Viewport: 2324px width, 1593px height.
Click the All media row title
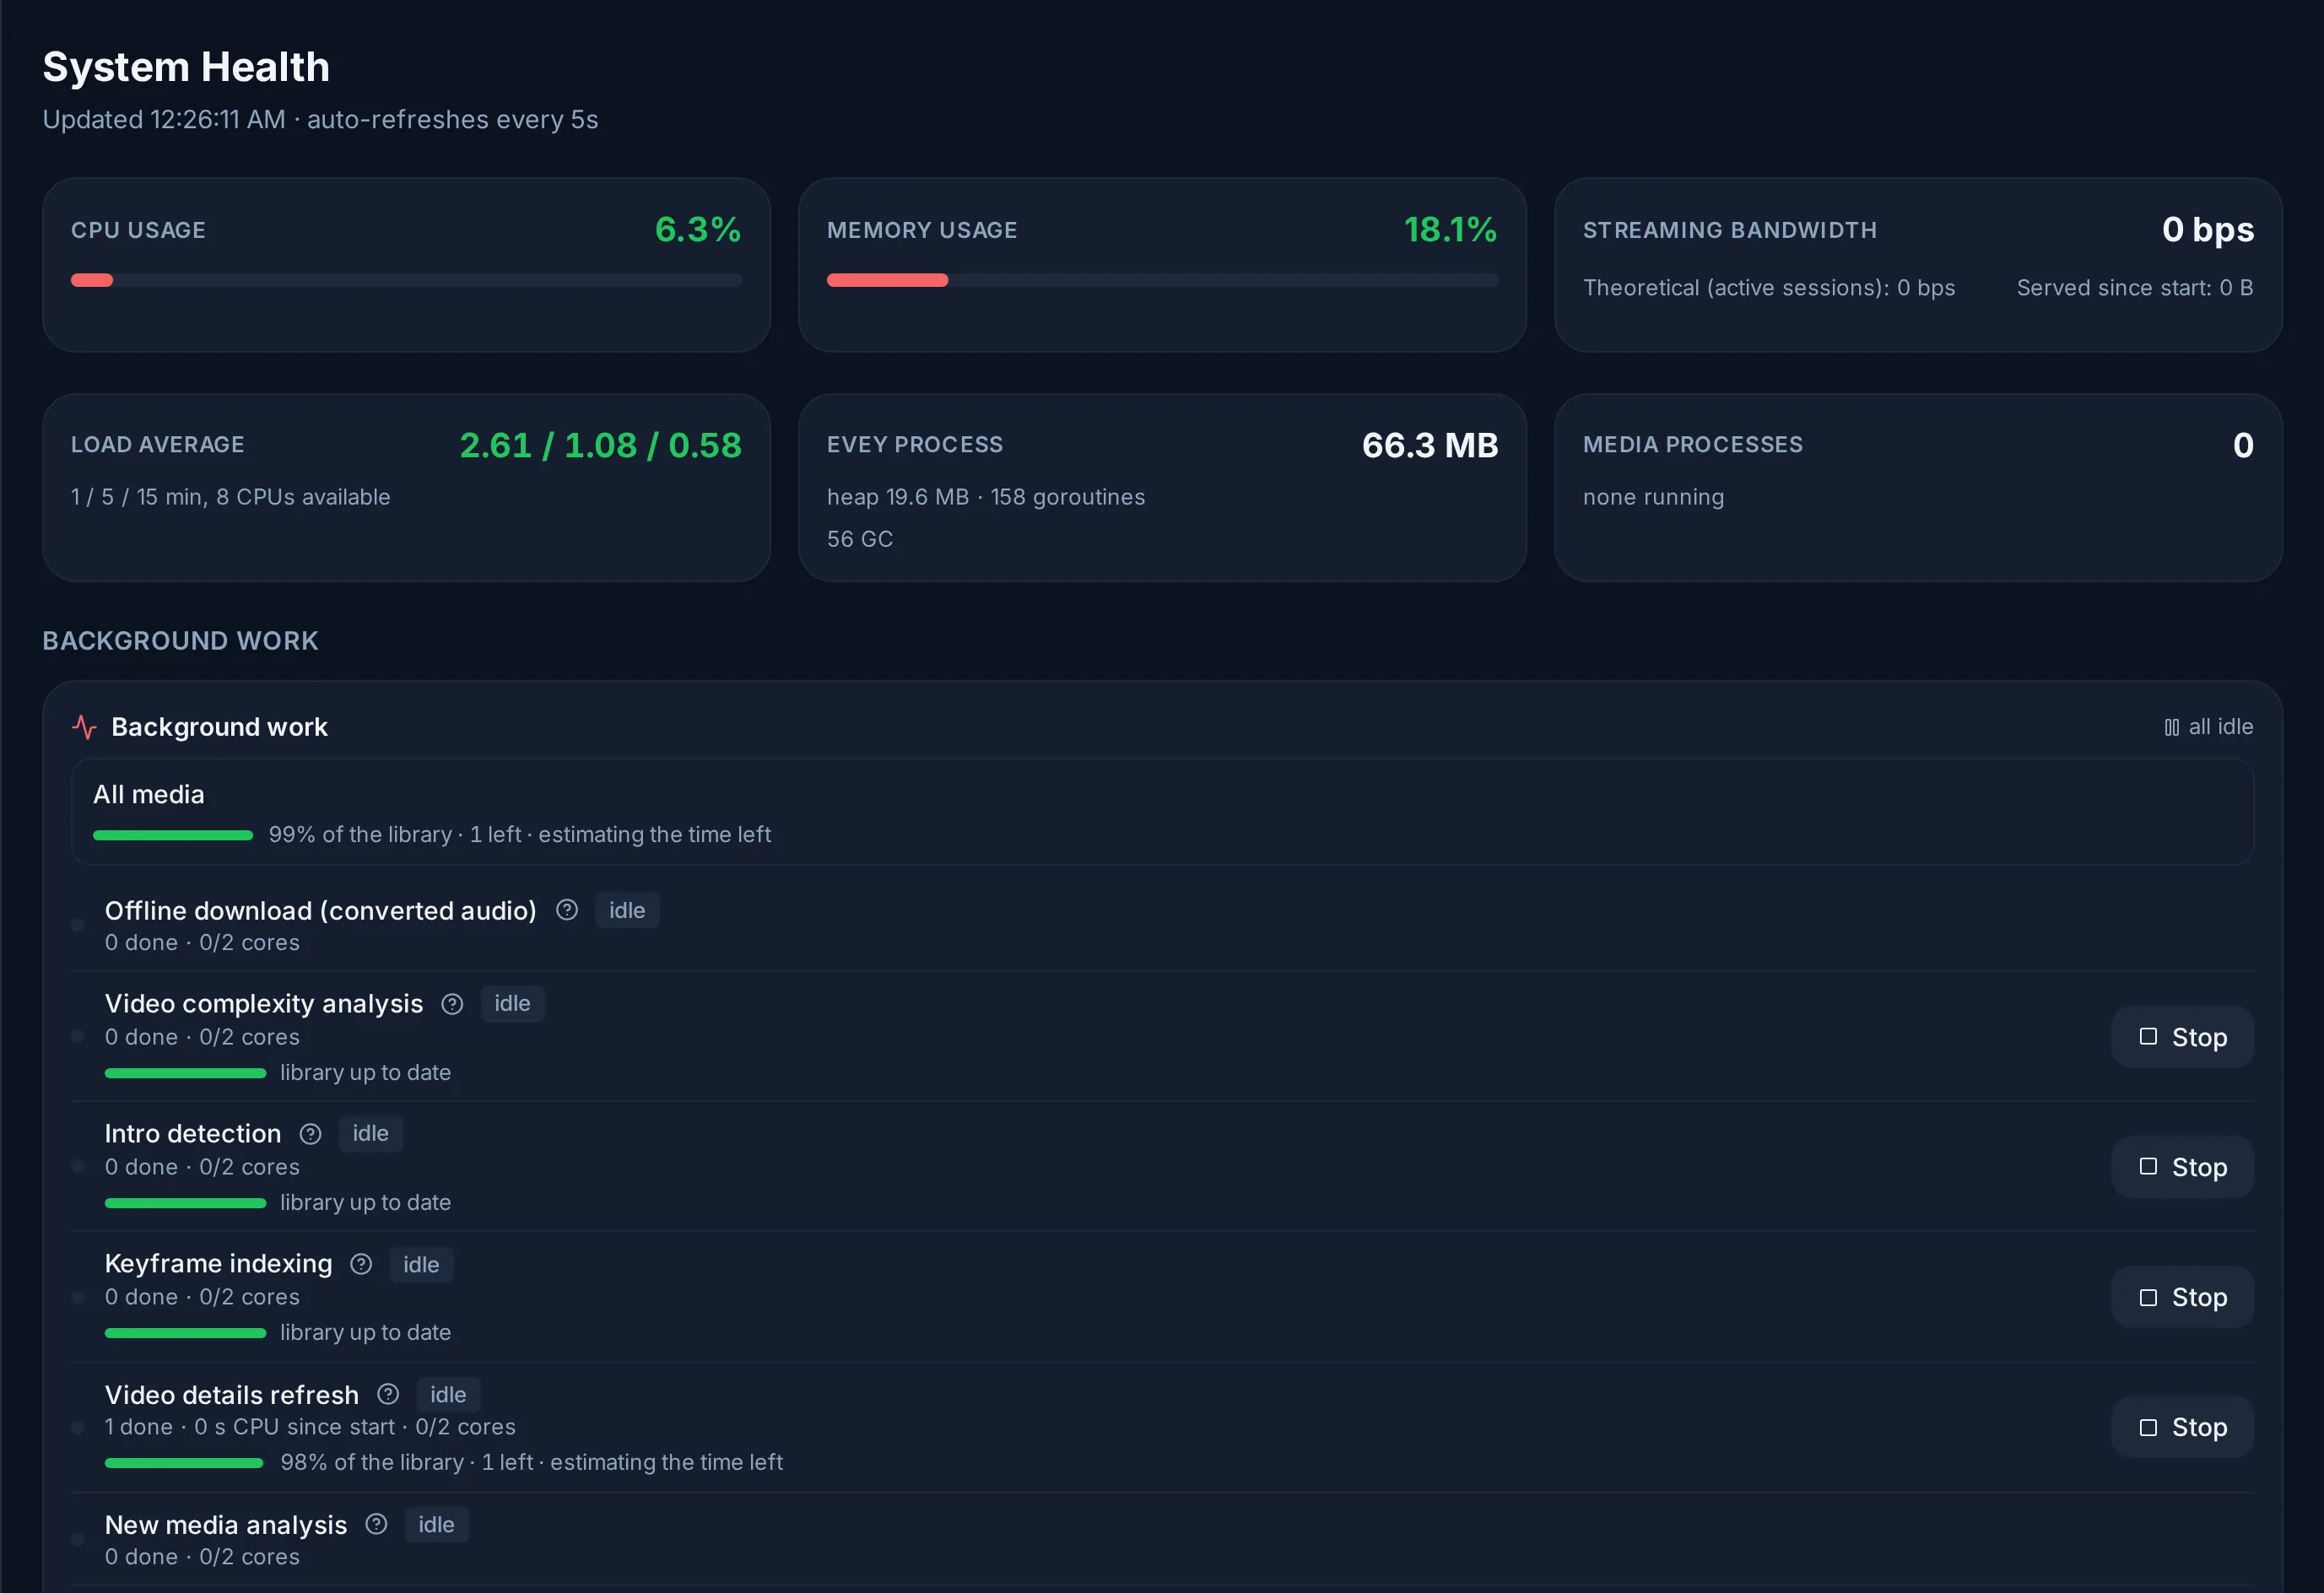click(x=149, y=794)
